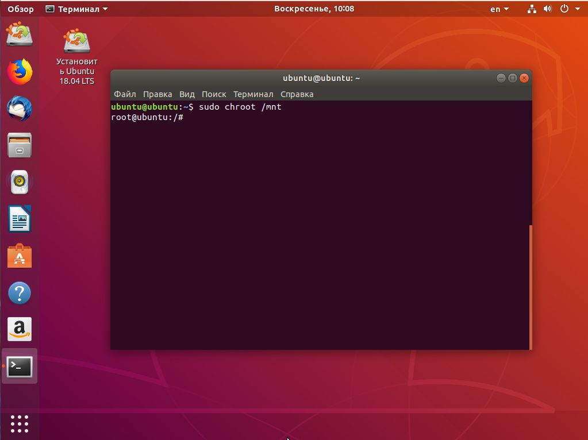The width and height of the screenshot is (588, 440).
Task: Open the Help question mark icon
Action: [x=20, y=293]
